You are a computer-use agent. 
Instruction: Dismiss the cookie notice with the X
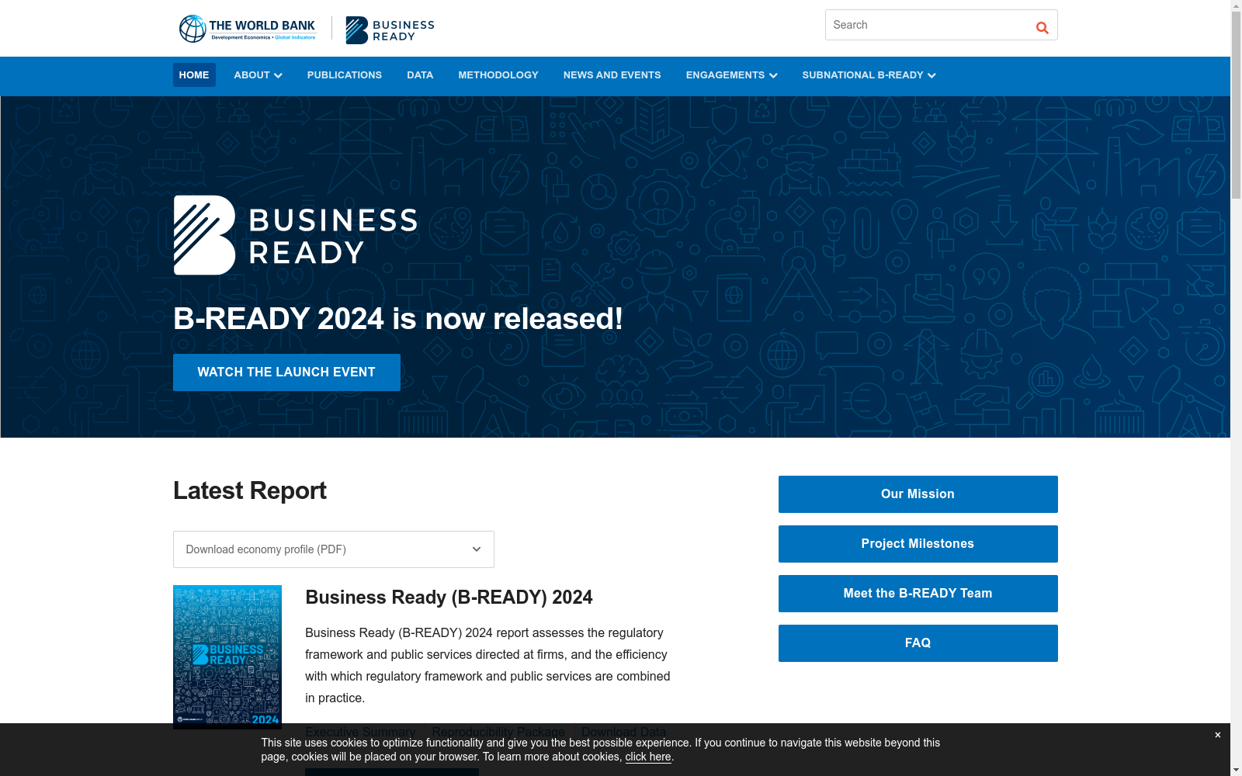(1217, 735)
